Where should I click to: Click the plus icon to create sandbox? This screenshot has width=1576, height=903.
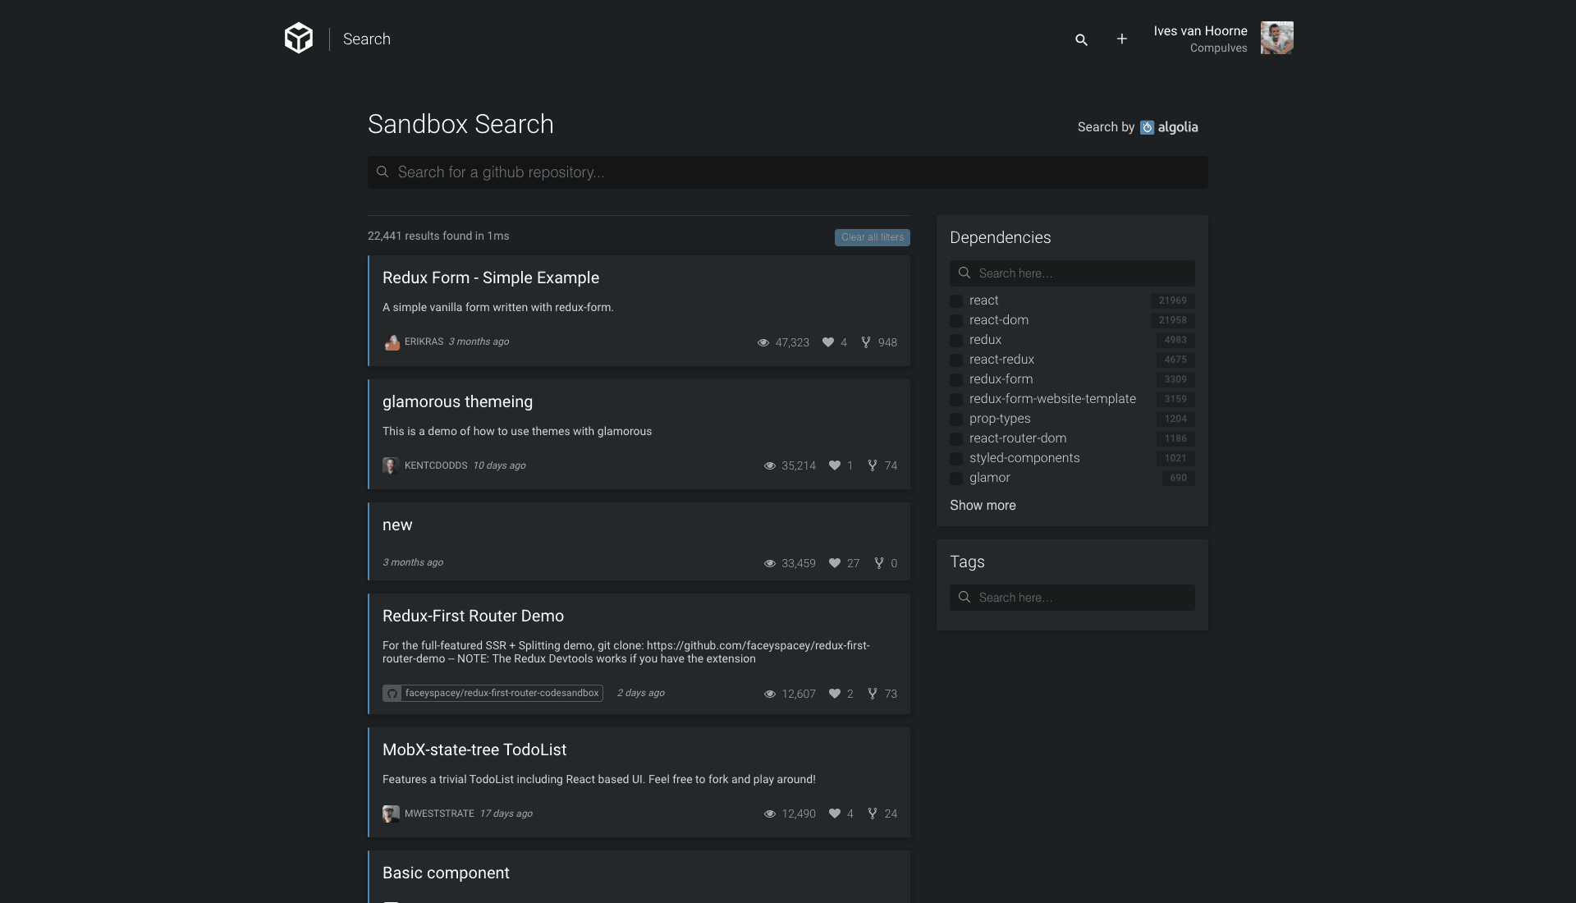1122,39
